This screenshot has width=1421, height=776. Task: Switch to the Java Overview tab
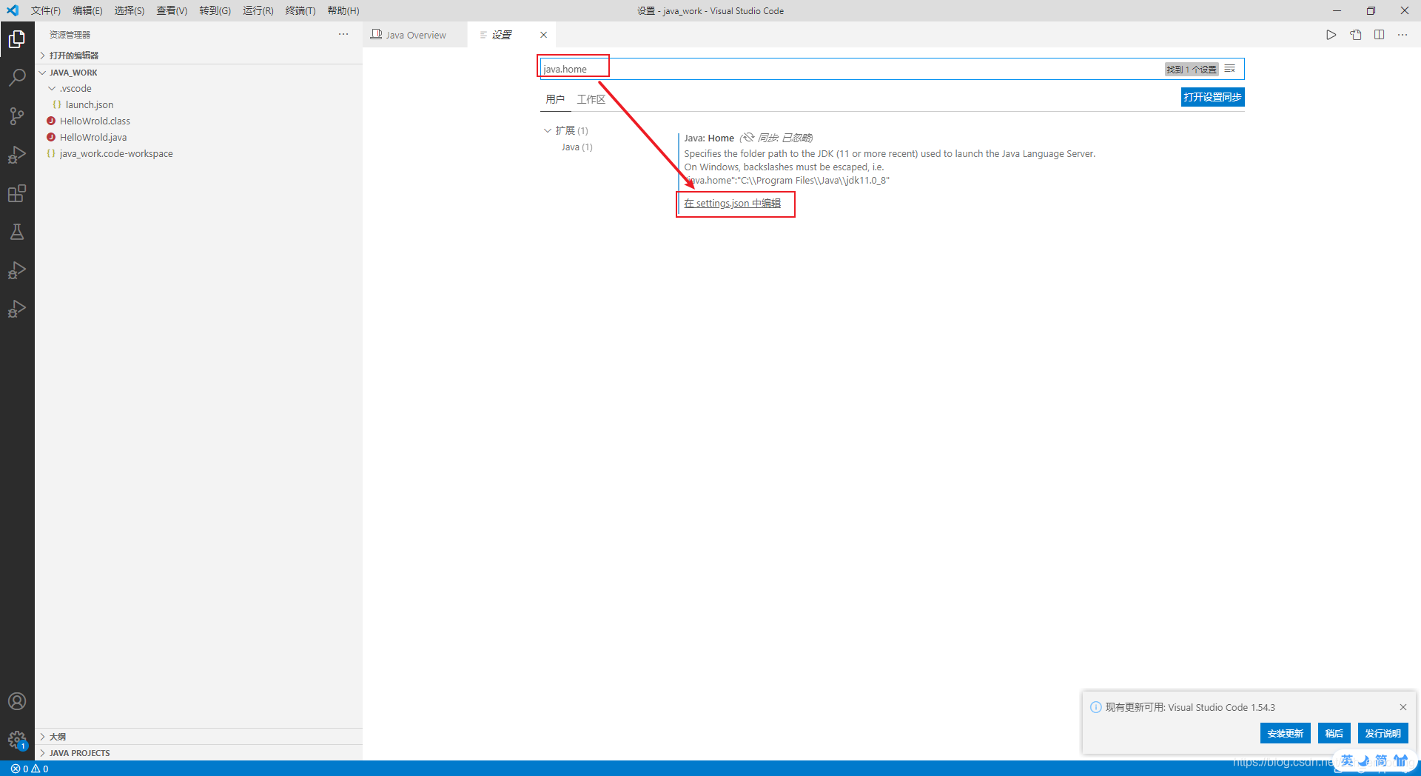414,35
